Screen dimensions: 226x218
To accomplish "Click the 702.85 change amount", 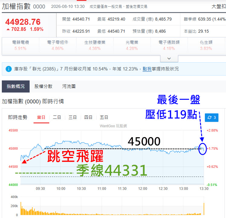I will pos(19,29).
